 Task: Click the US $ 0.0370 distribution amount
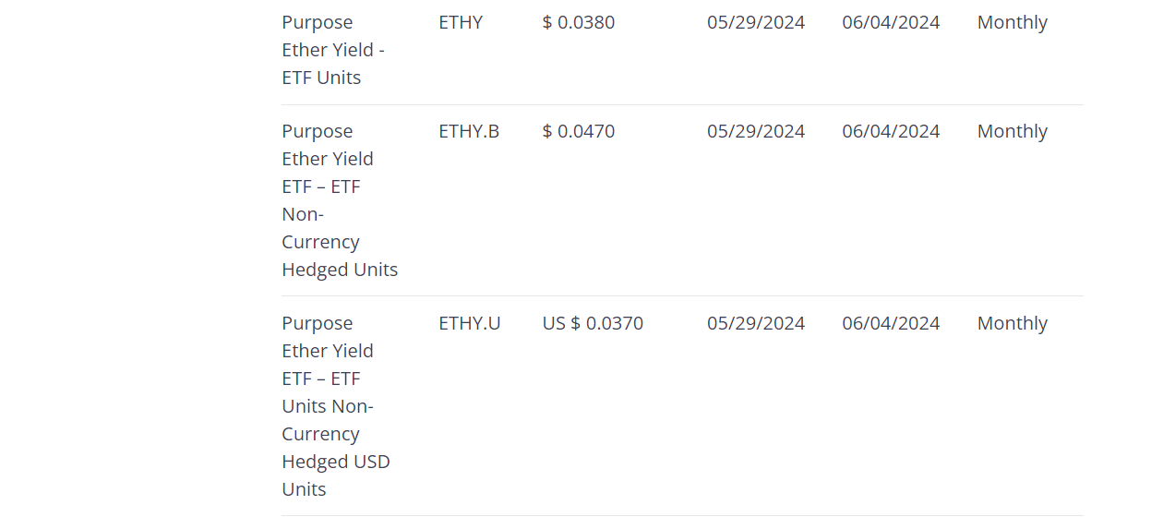click(593, 323)
